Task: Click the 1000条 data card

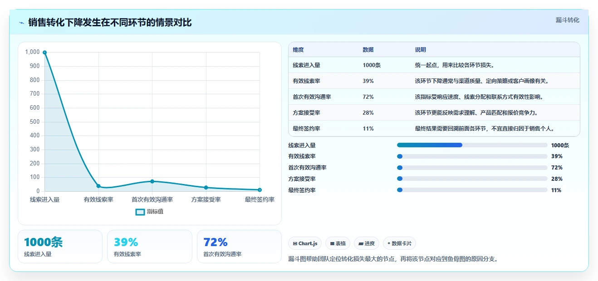Action: [60, 247]
